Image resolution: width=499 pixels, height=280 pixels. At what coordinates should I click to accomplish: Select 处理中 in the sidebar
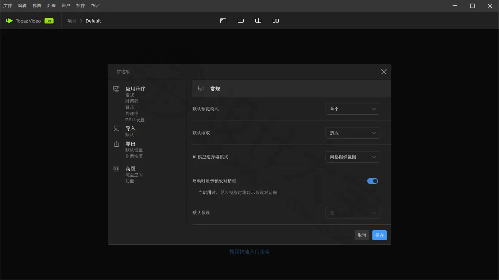132,114
